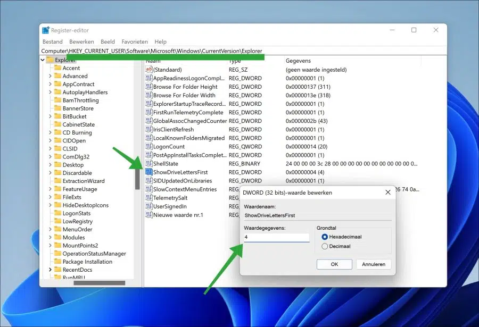The height and width of the screenshot is (327, 479).
Task: Click the LogonCount REG_QWORD type cell
Action: coord(245,147)
